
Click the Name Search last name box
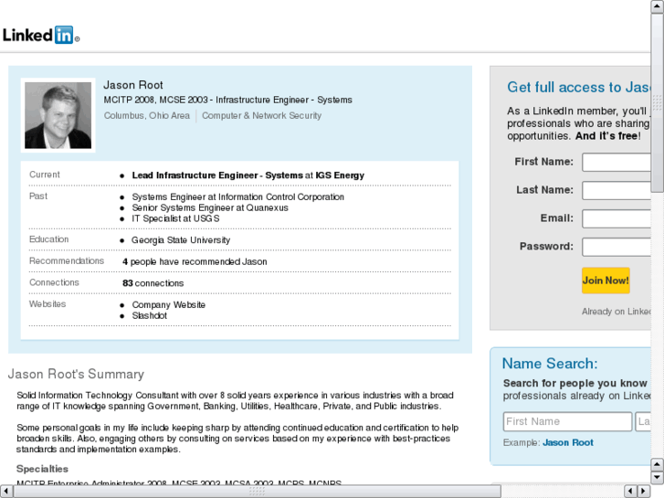(x=643, y=421)
